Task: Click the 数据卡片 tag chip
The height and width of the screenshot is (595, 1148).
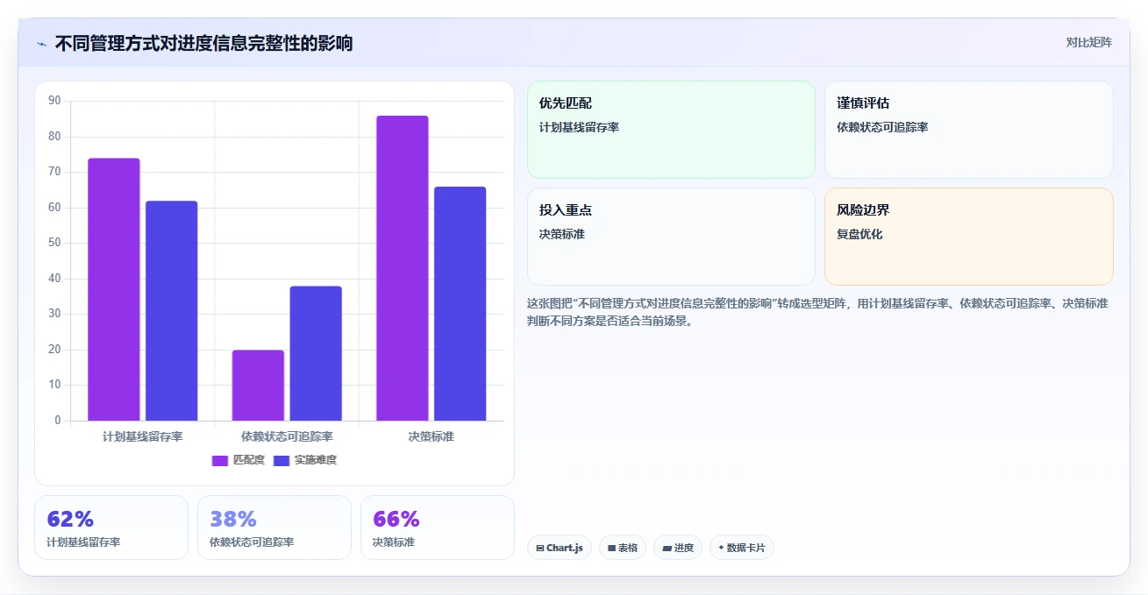Action: pyautogui.click(x=742, y=548)
